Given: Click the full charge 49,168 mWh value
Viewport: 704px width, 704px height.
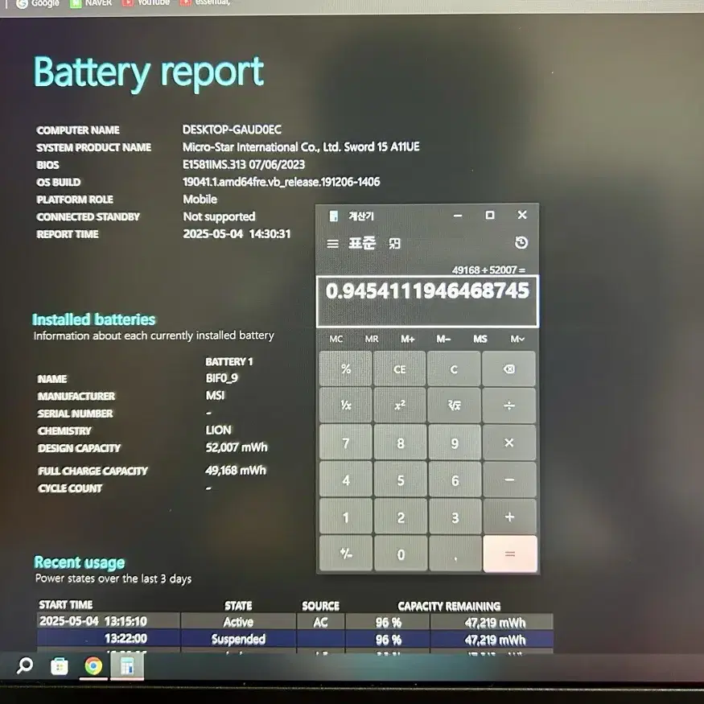Looking at the screenshot, I should 235,470.
